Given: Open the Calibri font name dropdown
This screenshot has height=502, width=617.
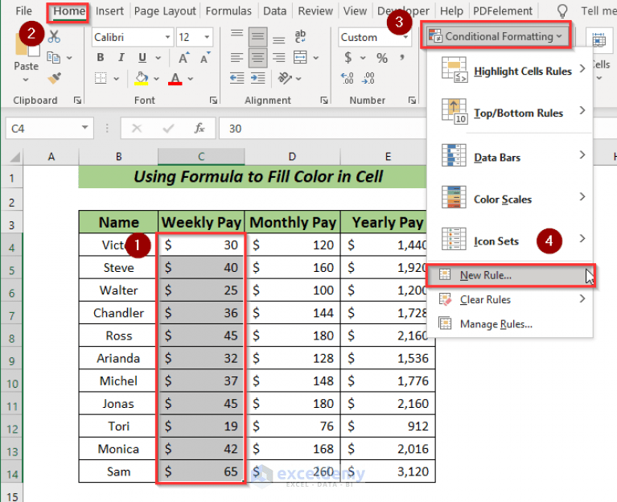Looking at the screenshot, I should [167, 37].
